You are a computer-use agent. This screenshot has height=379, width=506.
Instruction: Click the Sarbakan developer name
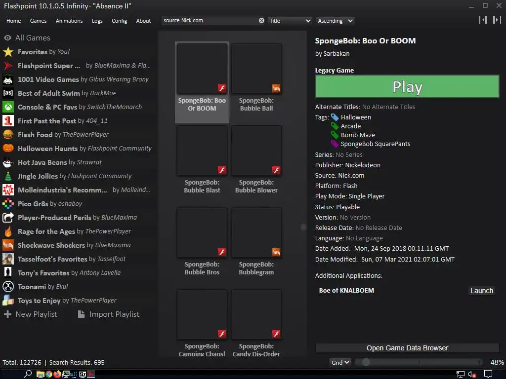(x=336, y=54)
